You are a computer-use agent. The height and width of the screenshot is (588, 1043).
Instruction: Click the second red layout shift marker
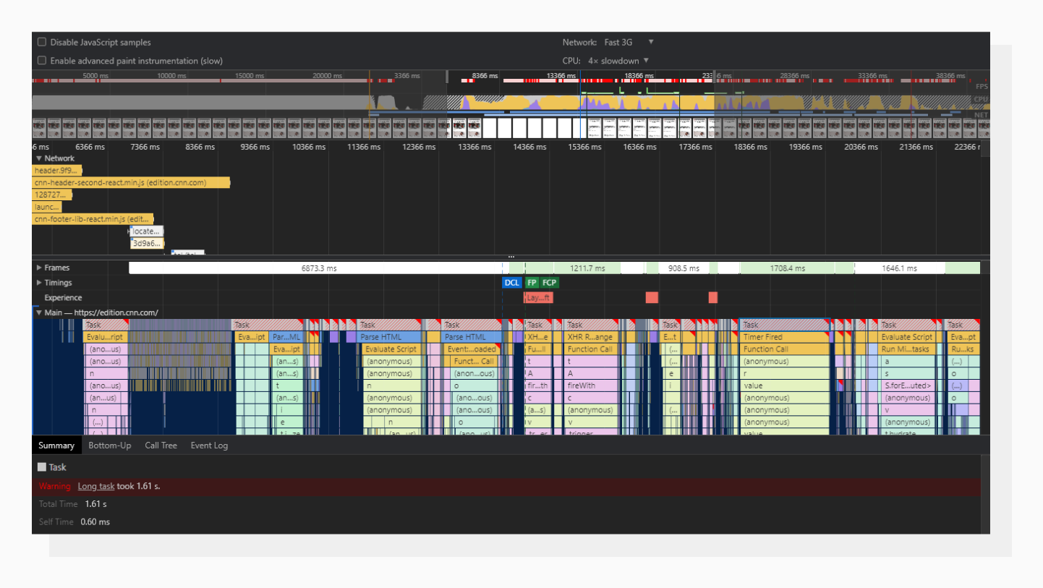click(712, 297)
